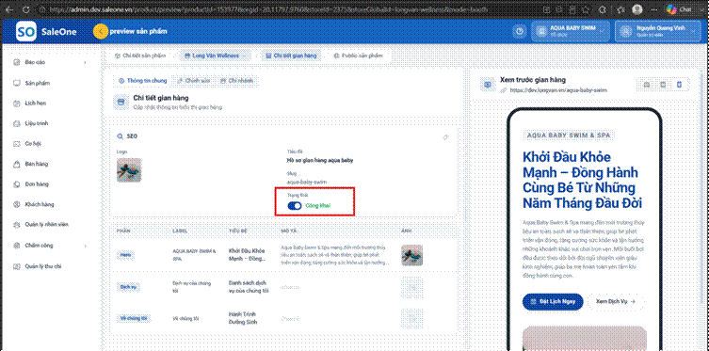Screen dimensions: 709x351
Task: Click the Xem trước gian hàng monitor icon
Action: tap(488, 85)
